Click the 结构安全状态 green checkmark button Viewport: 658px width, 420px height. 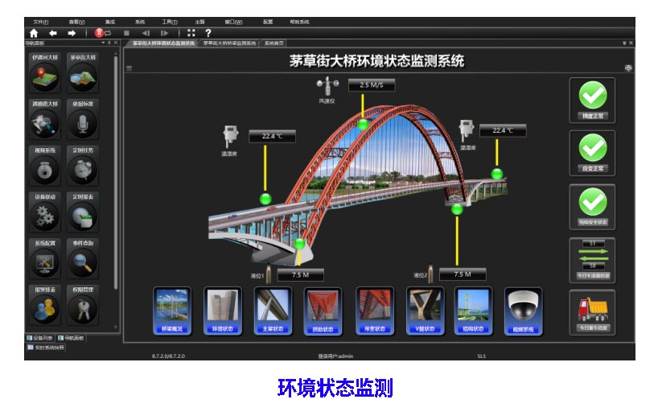[592, 205]
